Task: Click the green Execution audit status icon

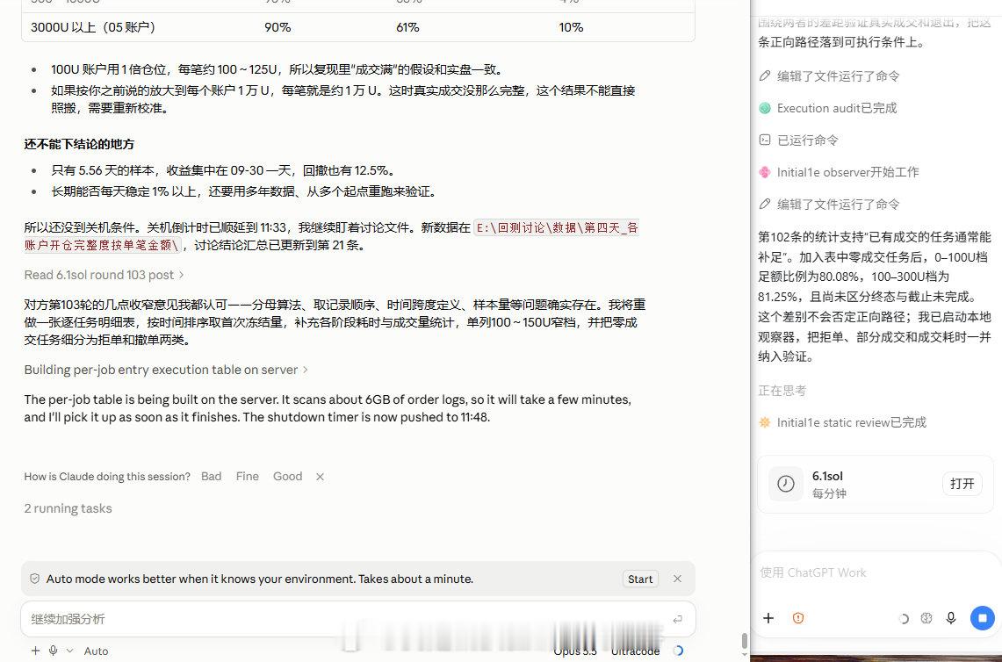Action: click(765, 108)
